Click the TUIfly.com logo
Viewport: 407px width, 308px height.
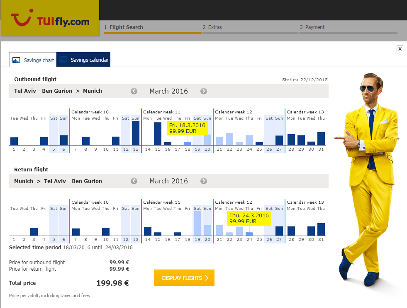click(50, 18)
